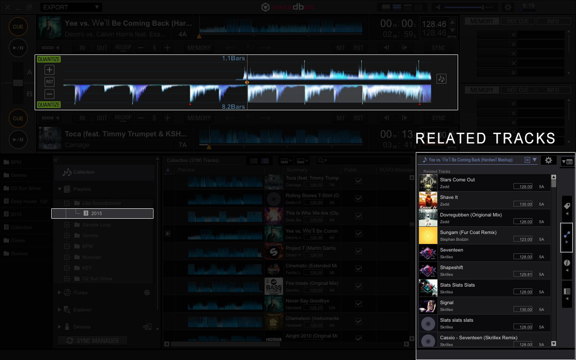Select Stars Come Out in Related Tracks
Viewport: 576px width, 360px height.
(485, 183)
